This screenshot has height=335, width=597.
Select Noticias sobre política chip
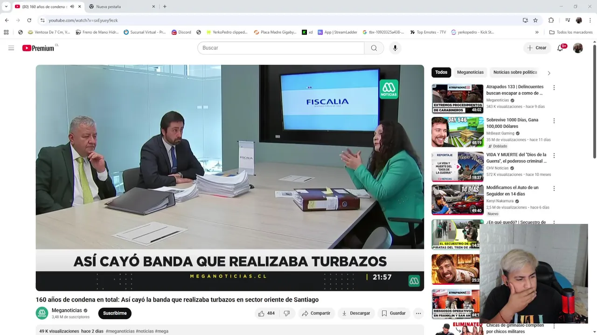pyautogui.click(x=515, y=72)
